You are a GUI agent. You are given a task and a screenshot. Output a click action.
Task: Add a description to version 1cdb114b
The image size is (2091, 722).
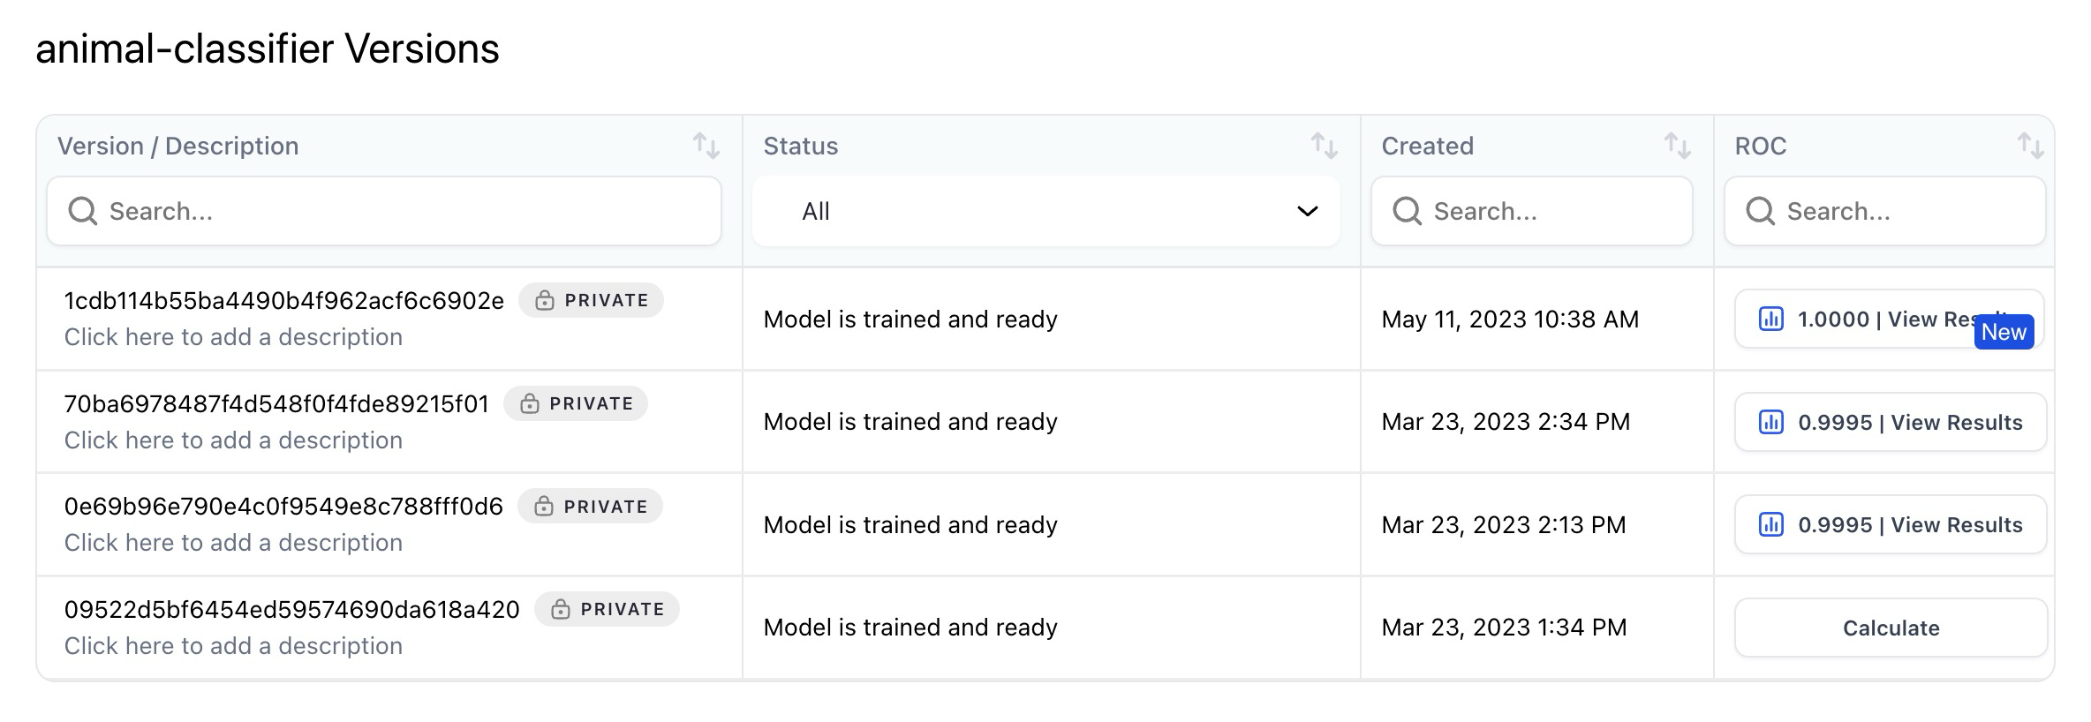pyautogui.click(x=233, y=337)
